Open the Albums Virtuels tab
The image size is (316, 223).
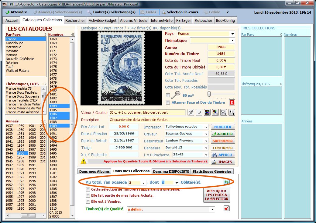[134, 21]
